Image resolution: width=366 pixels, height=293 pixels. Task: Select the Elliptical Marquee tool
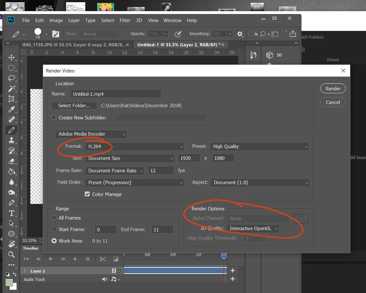coord(11,68)
